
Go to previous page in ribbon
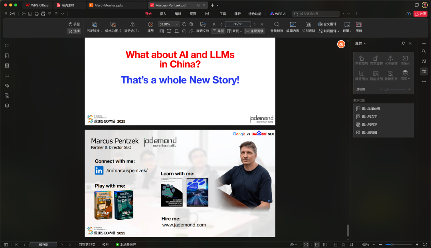pyautogui.click(x=221, y=24)
